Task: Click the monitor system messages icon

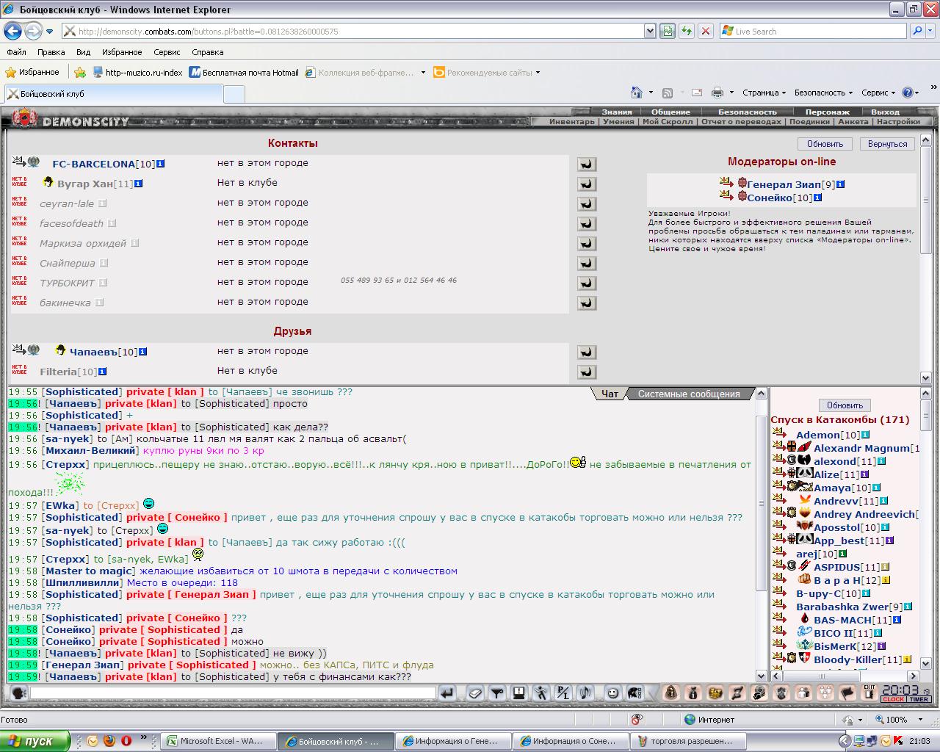Action: 518,693
